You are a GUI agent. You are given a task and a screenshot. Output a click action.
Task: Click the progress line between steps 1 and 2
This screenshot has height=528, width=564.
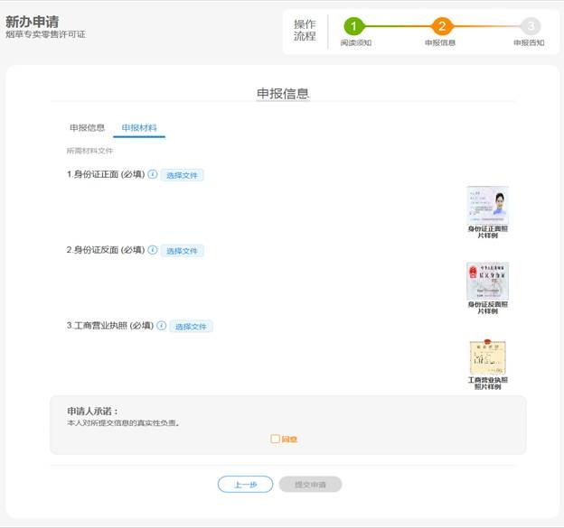[x=398, y=26]
